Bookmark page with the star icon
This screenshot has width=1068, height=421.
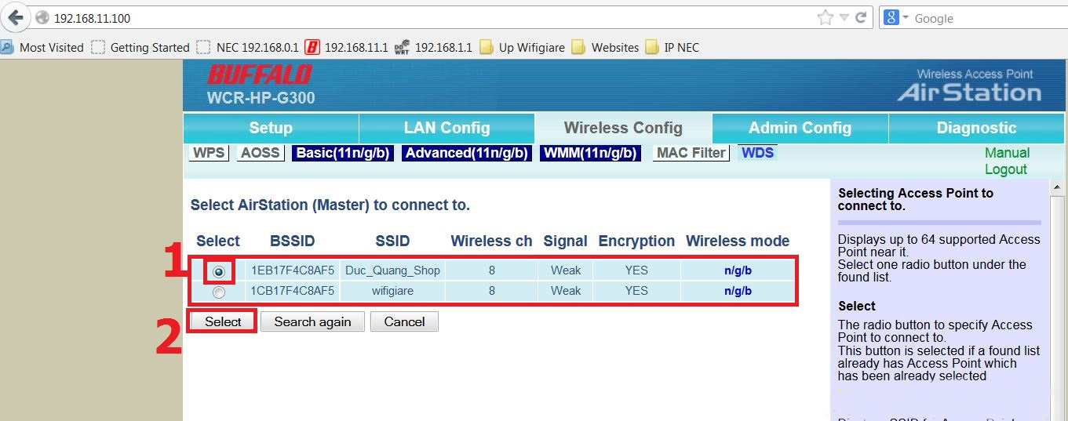(x=825, y=17)
